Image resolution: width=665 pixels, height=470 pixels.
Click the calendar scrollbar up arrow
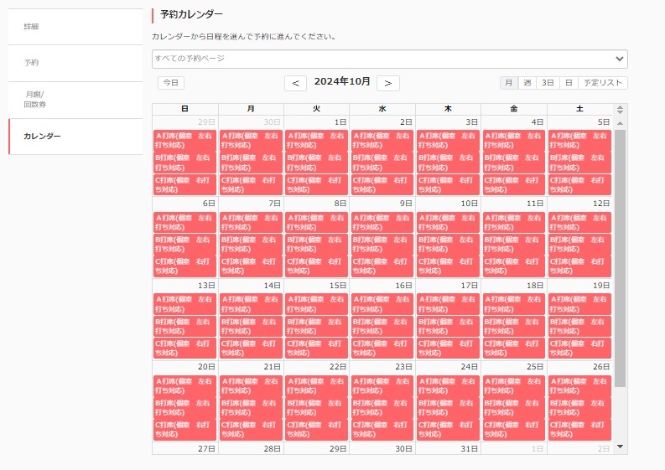[621, 123]
